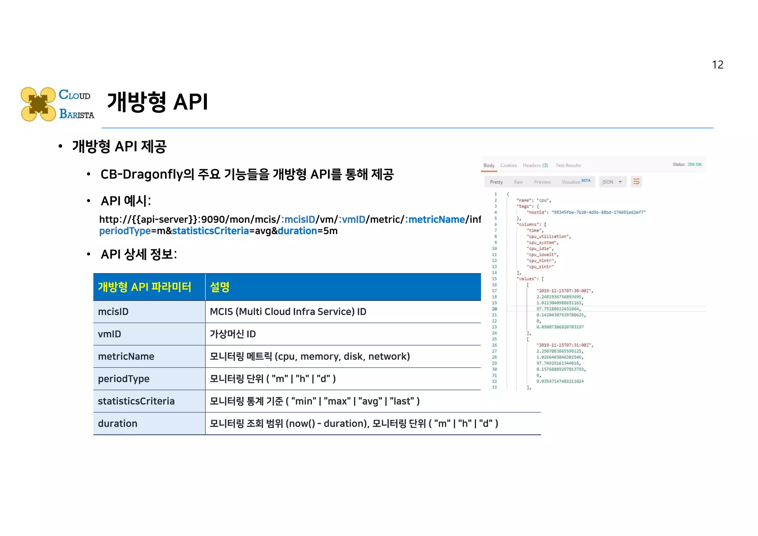Switch to the Cookies tab
Image resolution: width=758 pixels, height=536 pixels.
coord(509,165)
